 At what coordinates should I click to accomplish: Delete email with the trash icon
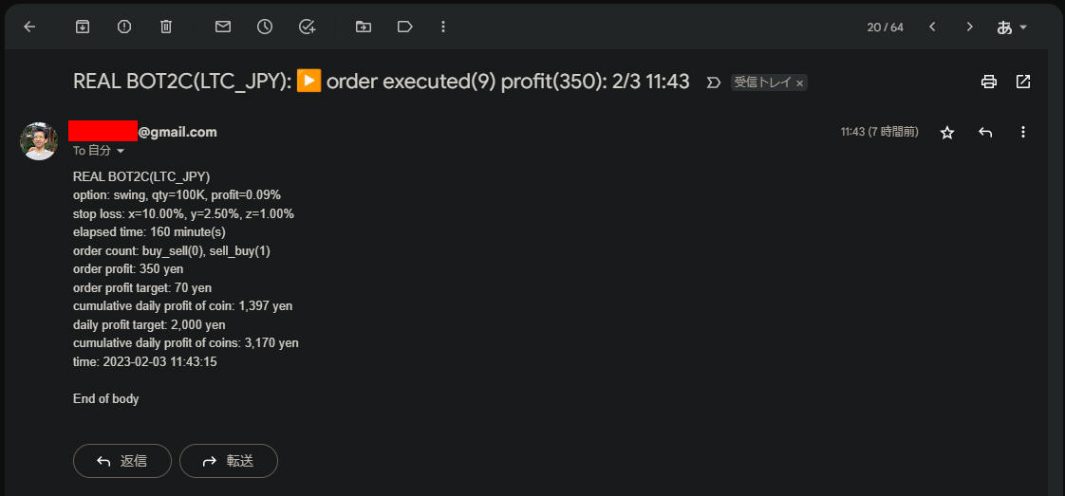(x=166, y=27)
